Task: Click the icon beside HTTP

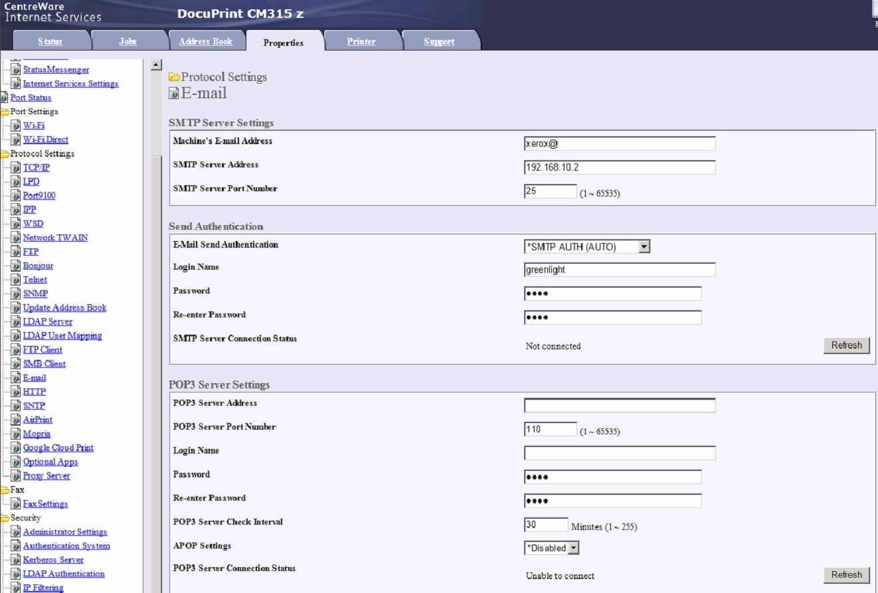Action: (x=17, y=392)
